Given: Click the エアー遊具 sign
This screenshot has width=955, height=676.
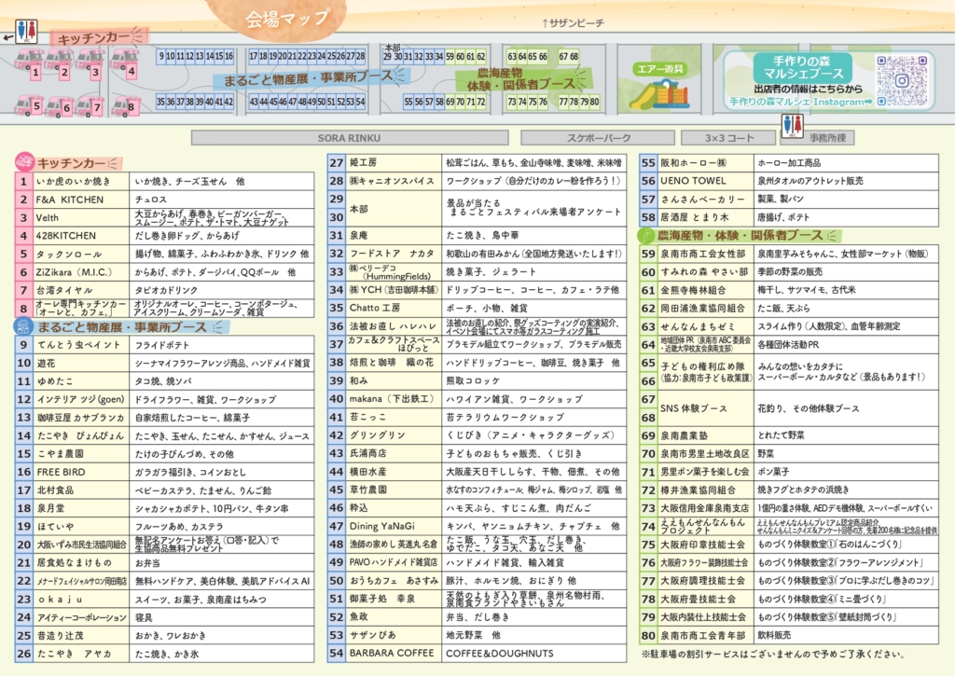Looking at the screenshot, I should tap(659, 69).
